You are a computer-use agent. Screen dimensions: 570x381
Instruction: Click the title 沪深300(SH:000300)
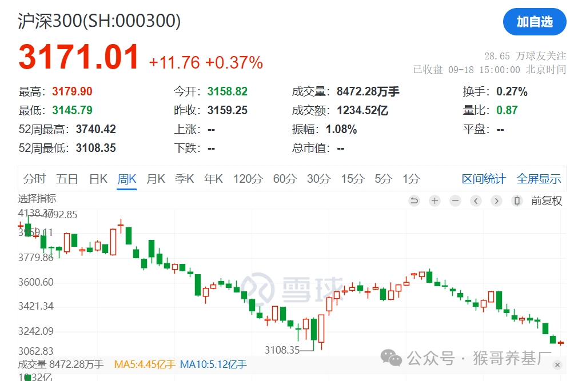click(x=99, y=21)
